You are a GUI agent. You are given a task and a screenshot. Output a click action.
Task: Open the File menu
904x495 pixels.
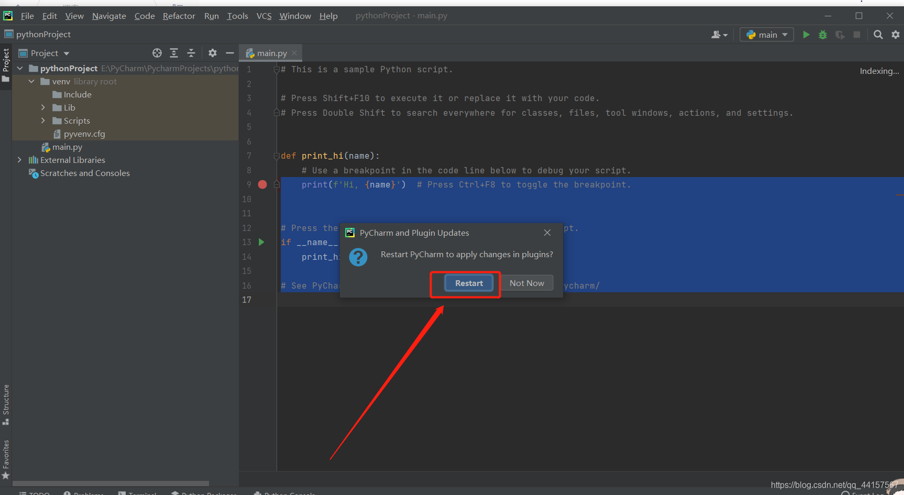27,16
